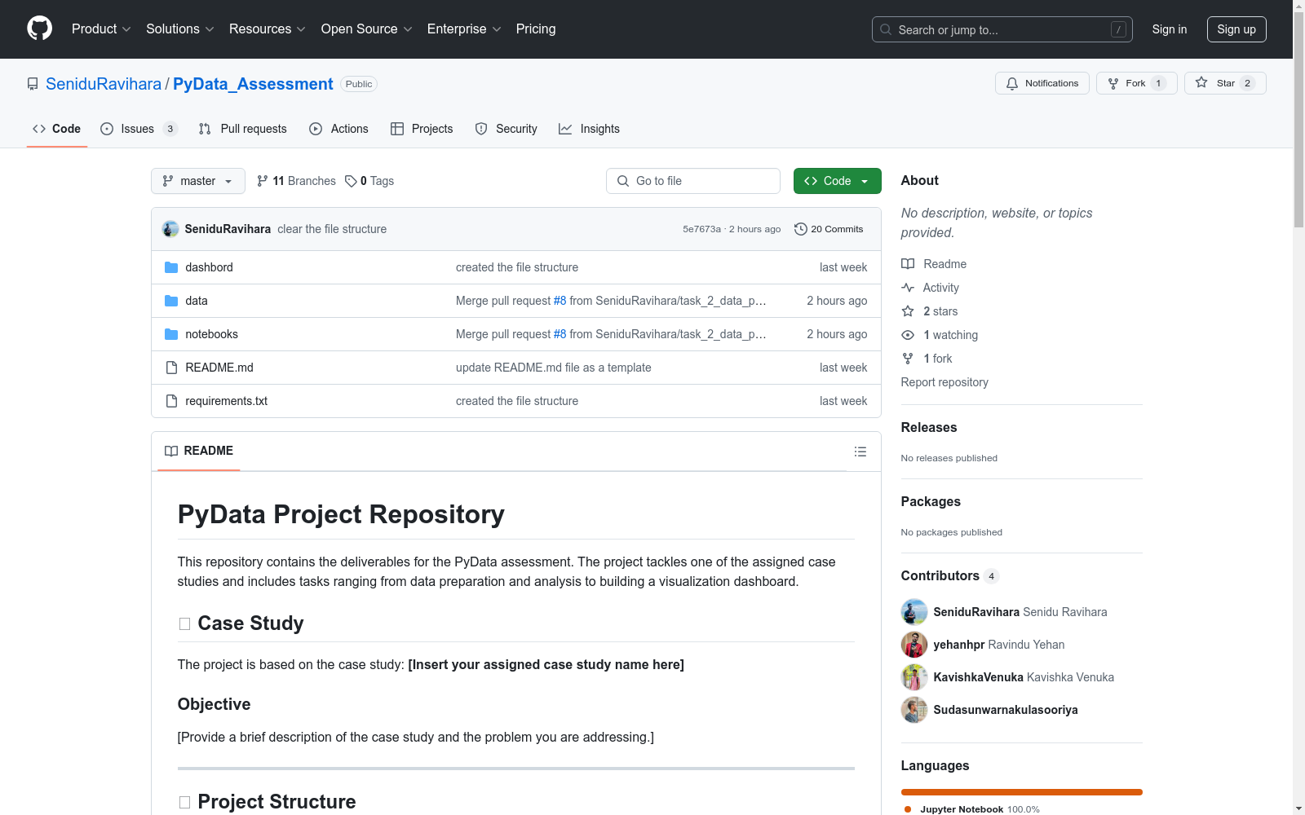
Task: Expand the Product menu
Action: [101, 29]
